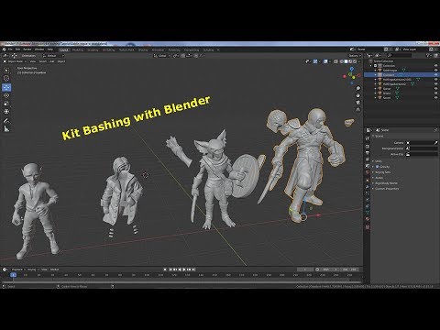Toggle snapping magnet in header
440x330 pixels.
point(183,56)
